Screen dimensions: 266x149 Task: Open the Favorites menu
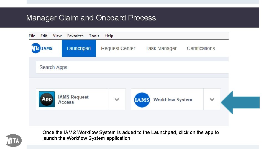75,36
